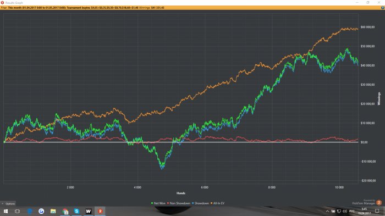The width and height of the screenshot is (385, 216).
Task: Open the Options panel expander
Action: click(x=8, y=204)
